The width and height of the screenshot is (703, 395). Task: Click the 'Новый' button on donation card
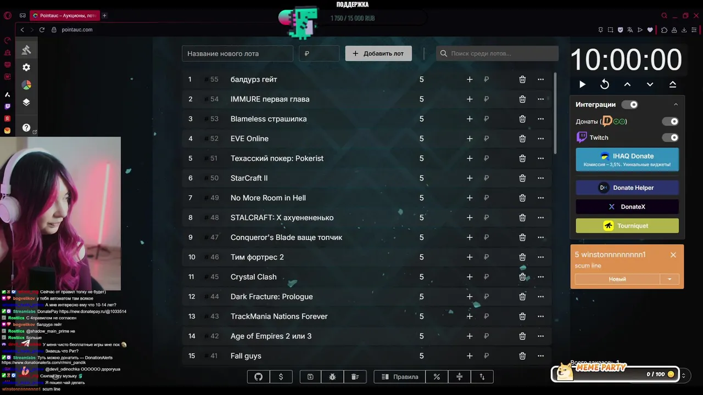pyautogui.click(x=617, y=279)
